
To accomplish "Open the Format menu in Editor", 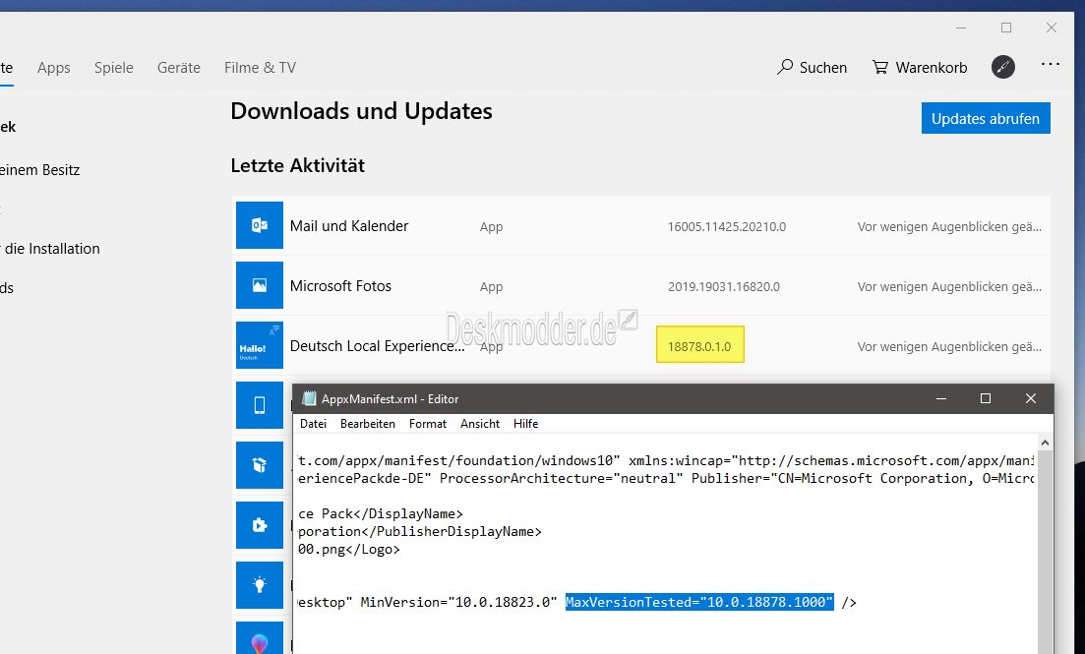I will click(x=428, y=424).
